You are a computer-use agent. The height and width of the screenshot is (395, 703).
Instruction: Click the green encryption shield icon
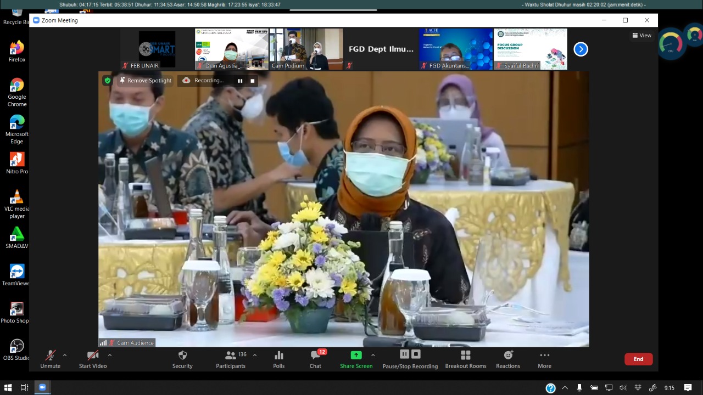[x=108, y=81]
